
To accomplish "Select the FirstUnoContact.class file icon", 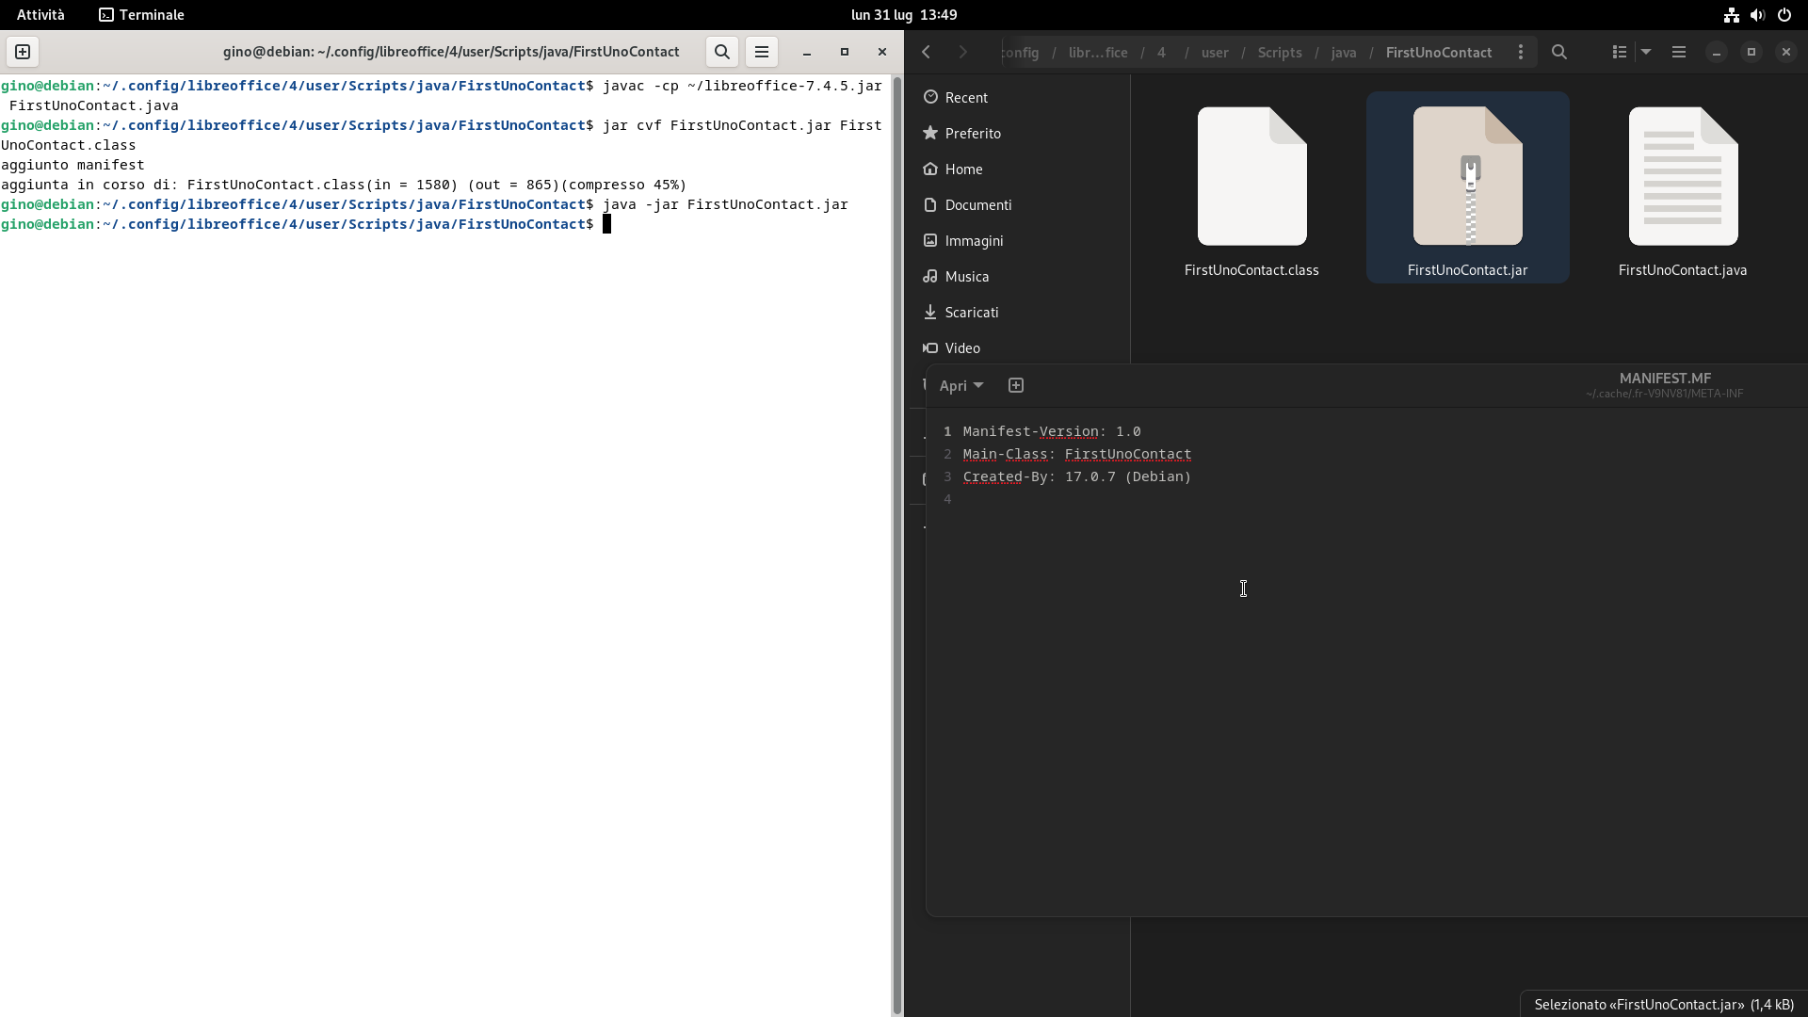I will coord(1251,176).
